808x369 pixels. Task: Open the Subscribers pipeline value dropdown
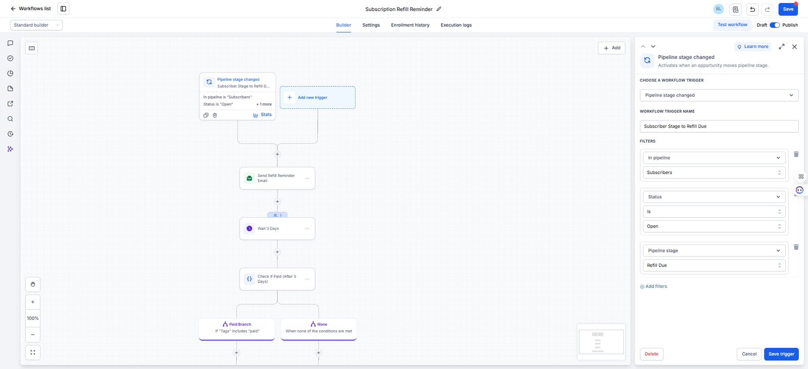714,172
